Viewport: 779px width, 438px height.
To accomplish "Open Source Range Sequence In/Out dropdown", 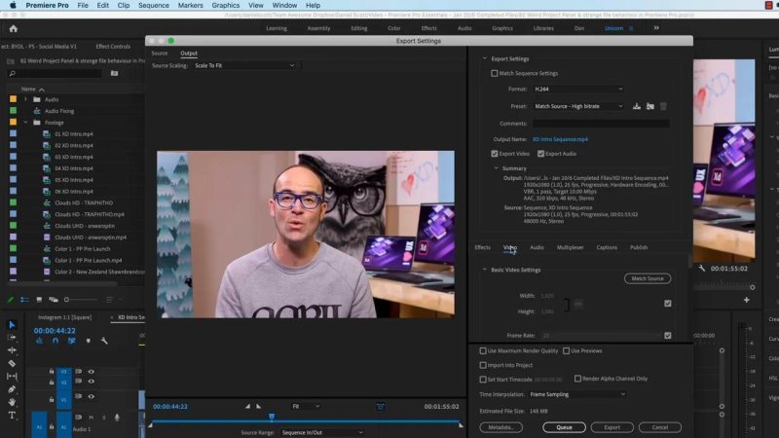I will [x=322, y=432].
